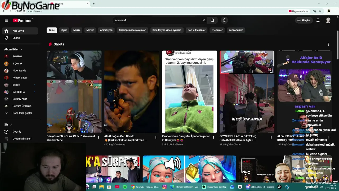Open options for Ali Akdoğan Geri Döndü short
The width and height of the screenshot is (339, 191).
point(156,138)
